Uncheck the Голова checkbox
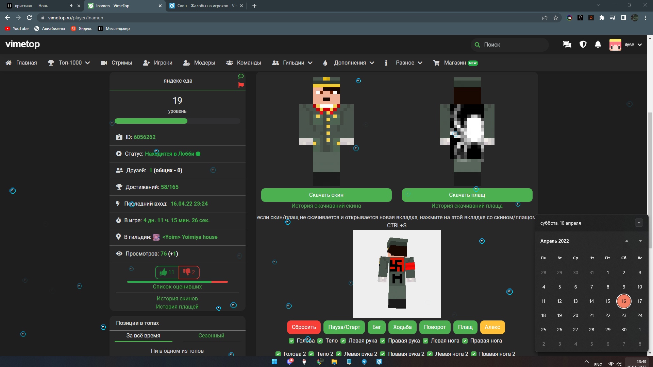 291,341
